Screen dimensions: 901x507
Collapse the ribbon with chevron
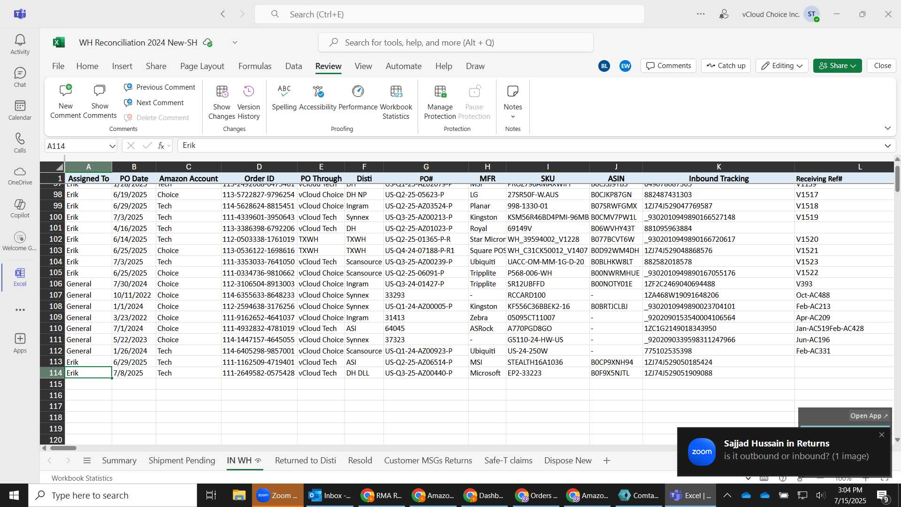tap(887, 128)
